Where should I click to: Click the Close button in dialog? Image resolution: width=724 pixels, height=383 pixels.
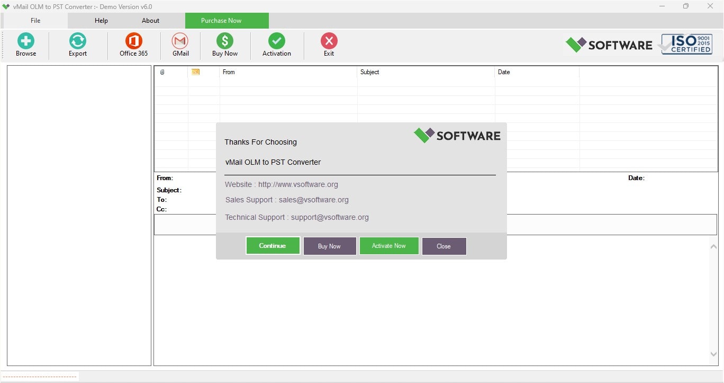pos(444,246)
